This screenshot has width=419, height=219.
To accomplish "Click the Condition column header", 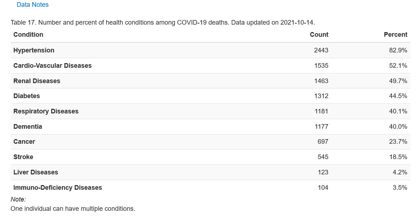I will coord(28,35).
